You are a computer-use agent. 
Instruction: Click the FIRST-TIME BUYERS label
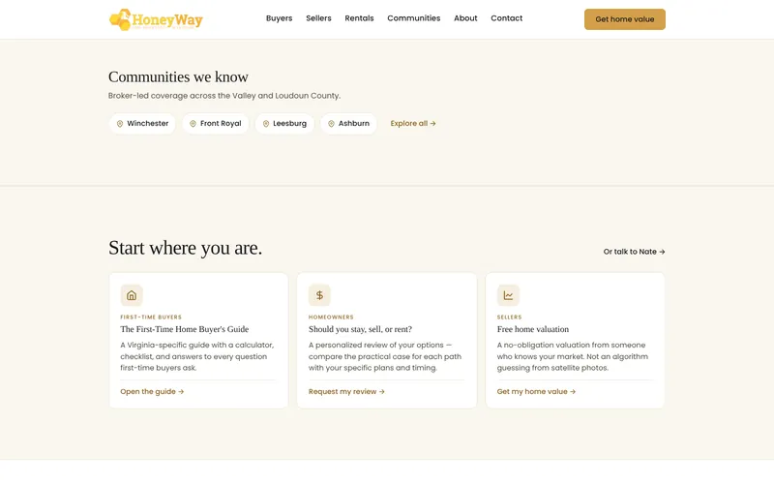151,318
